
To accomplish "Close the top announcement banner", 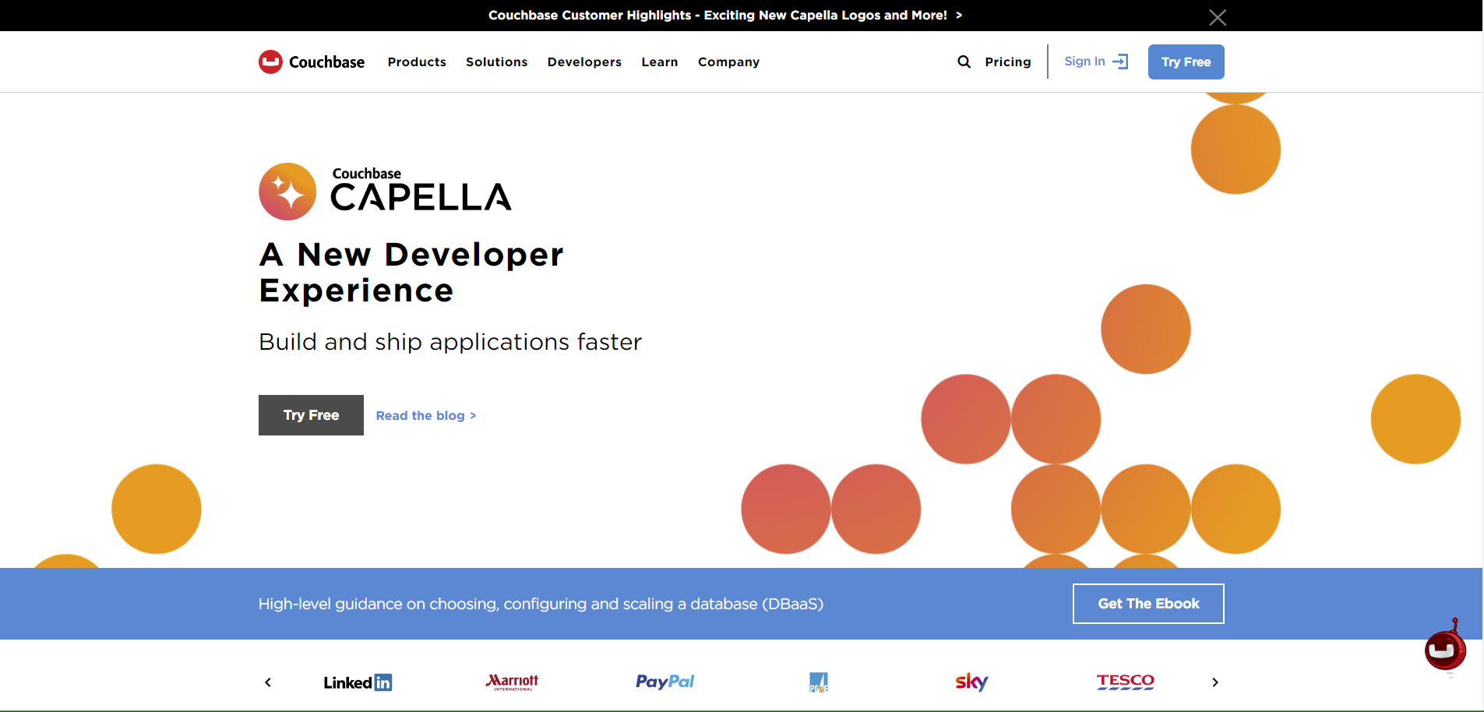I will click(x=1217, y=17).
